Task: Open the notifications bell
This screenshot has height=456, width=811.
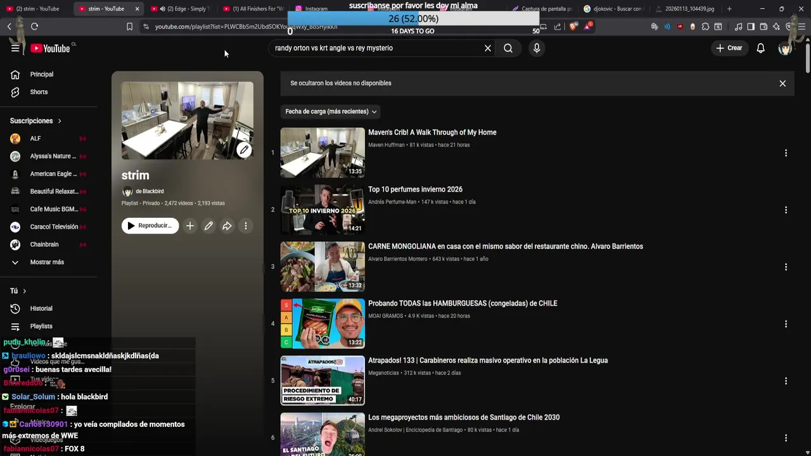Action: 760,48
